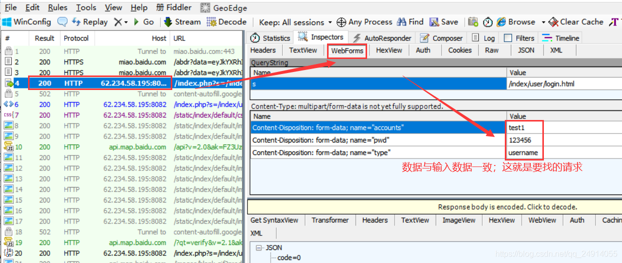Click QueryString value /index/user/login.html
Screen dimensions: 622x263
click(564, 84)
